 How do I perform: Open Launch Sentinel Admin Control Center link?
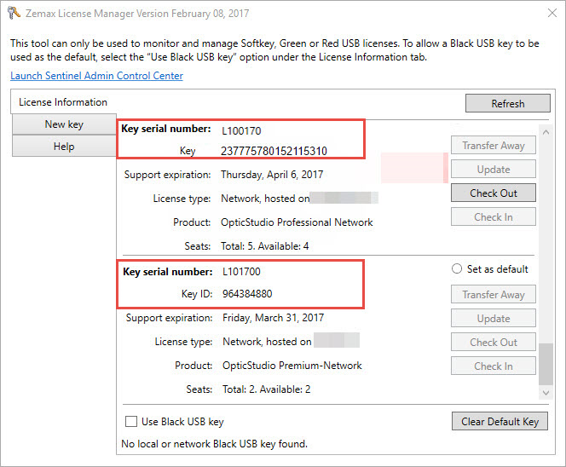[x=96, y=76]
